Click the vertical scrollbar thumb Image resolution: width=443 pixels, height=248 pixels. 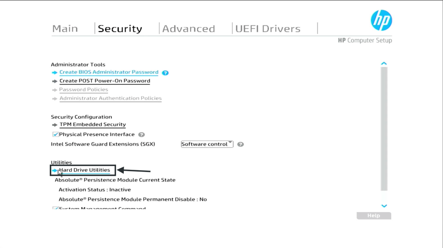(x=384, y=129)
